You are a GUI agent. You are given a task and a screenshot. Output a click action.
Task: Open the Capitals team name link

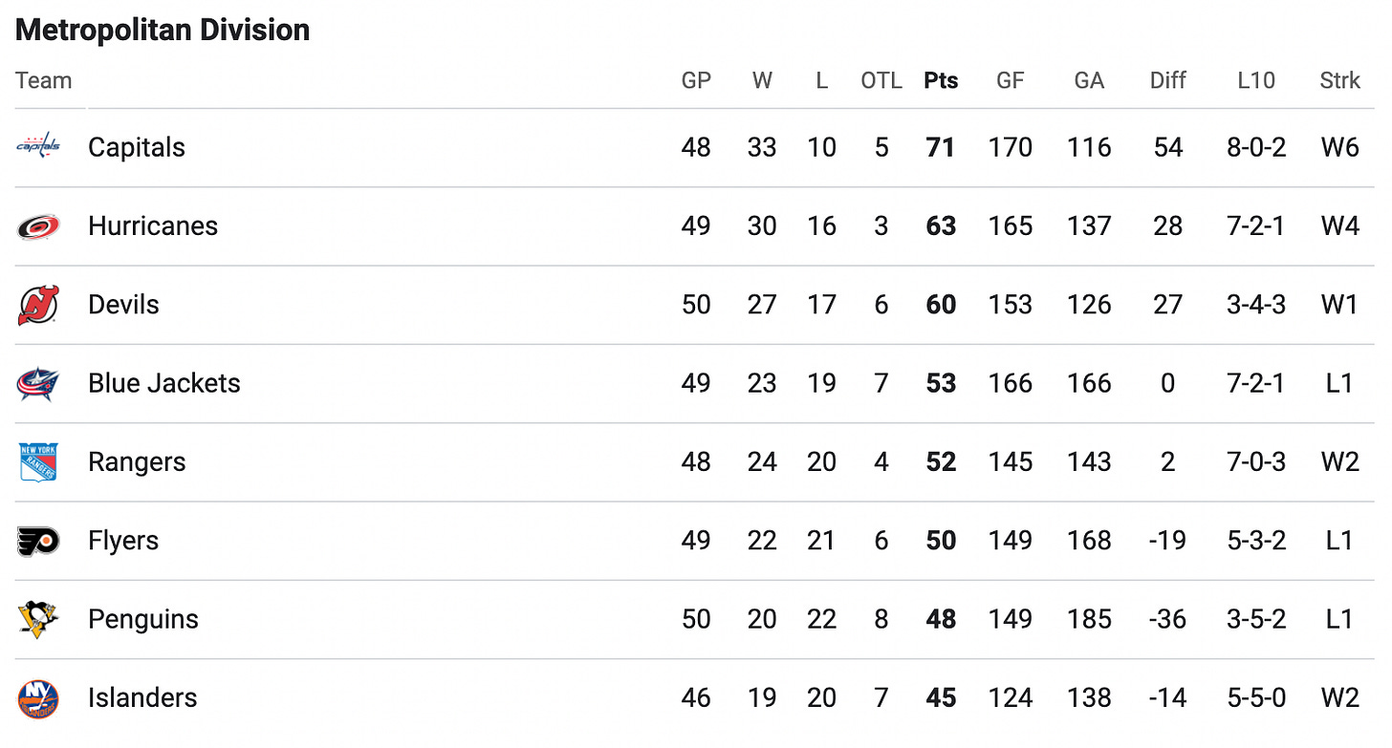coord(137,147)
